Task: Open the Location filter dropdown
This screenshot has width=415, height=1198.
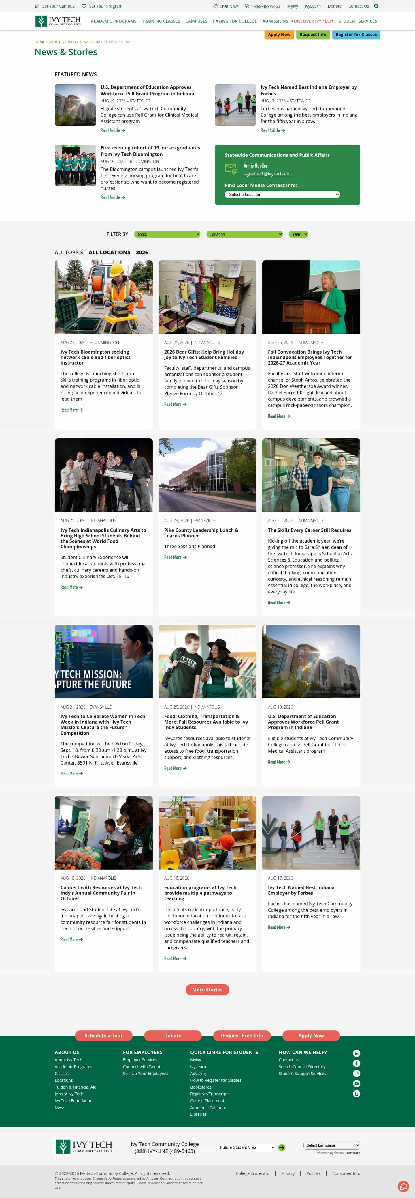Action: 245,234
